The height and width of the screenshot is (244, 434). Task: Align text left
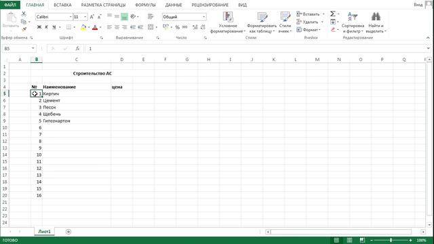110,27
